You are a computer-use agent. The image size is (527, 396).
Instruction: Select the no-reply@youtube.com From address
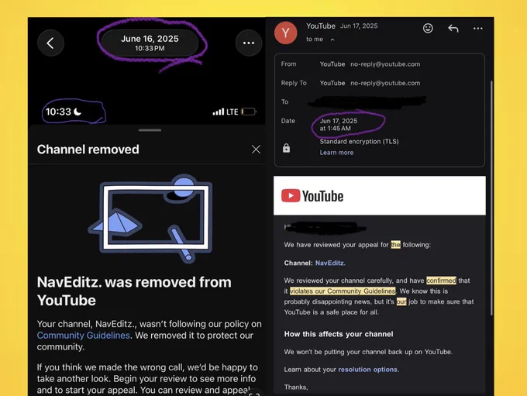[x=385, y=64]
